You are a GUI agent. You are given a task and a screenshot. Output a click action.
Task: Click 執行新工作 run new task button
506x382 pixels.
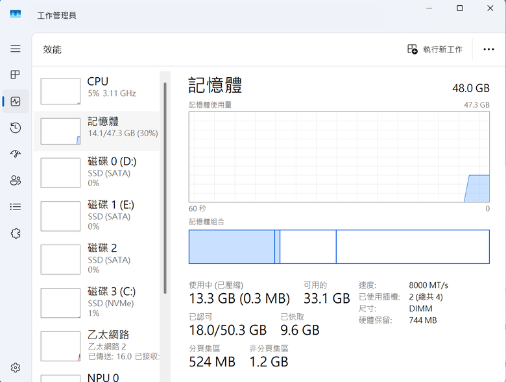(x=435, y=49)
